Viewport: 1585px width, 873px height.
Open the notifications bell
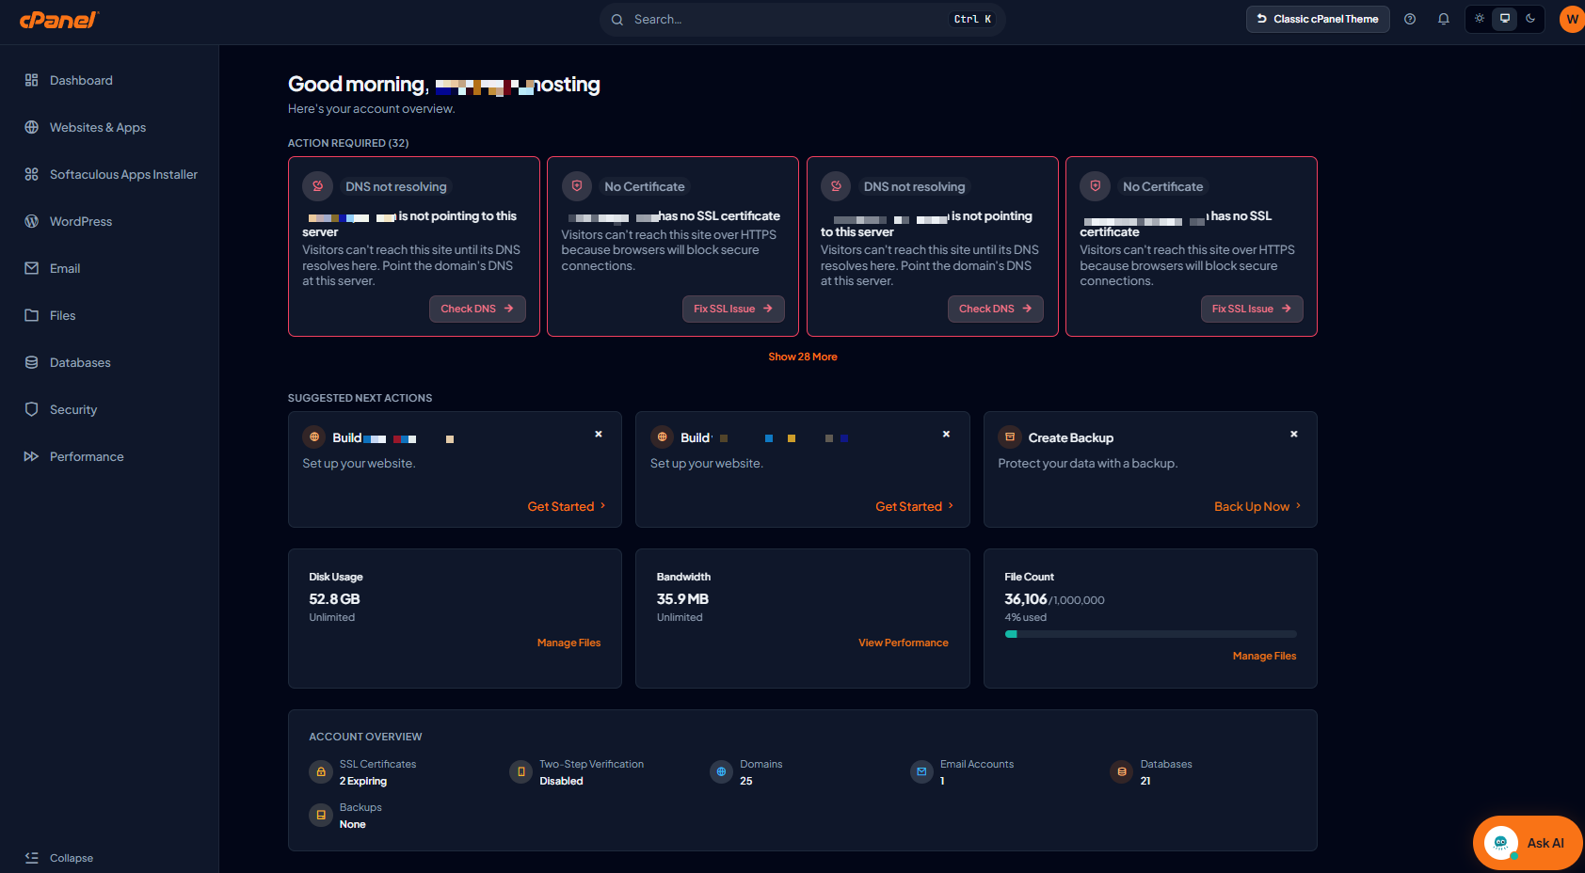1444,19
